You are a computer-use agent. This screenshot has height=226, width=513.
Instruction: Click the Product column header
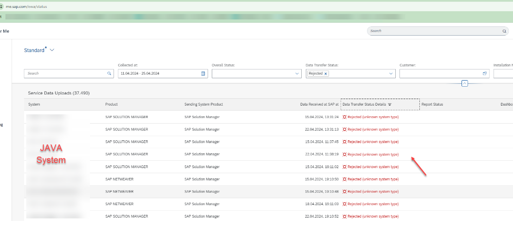pos(112,104)
